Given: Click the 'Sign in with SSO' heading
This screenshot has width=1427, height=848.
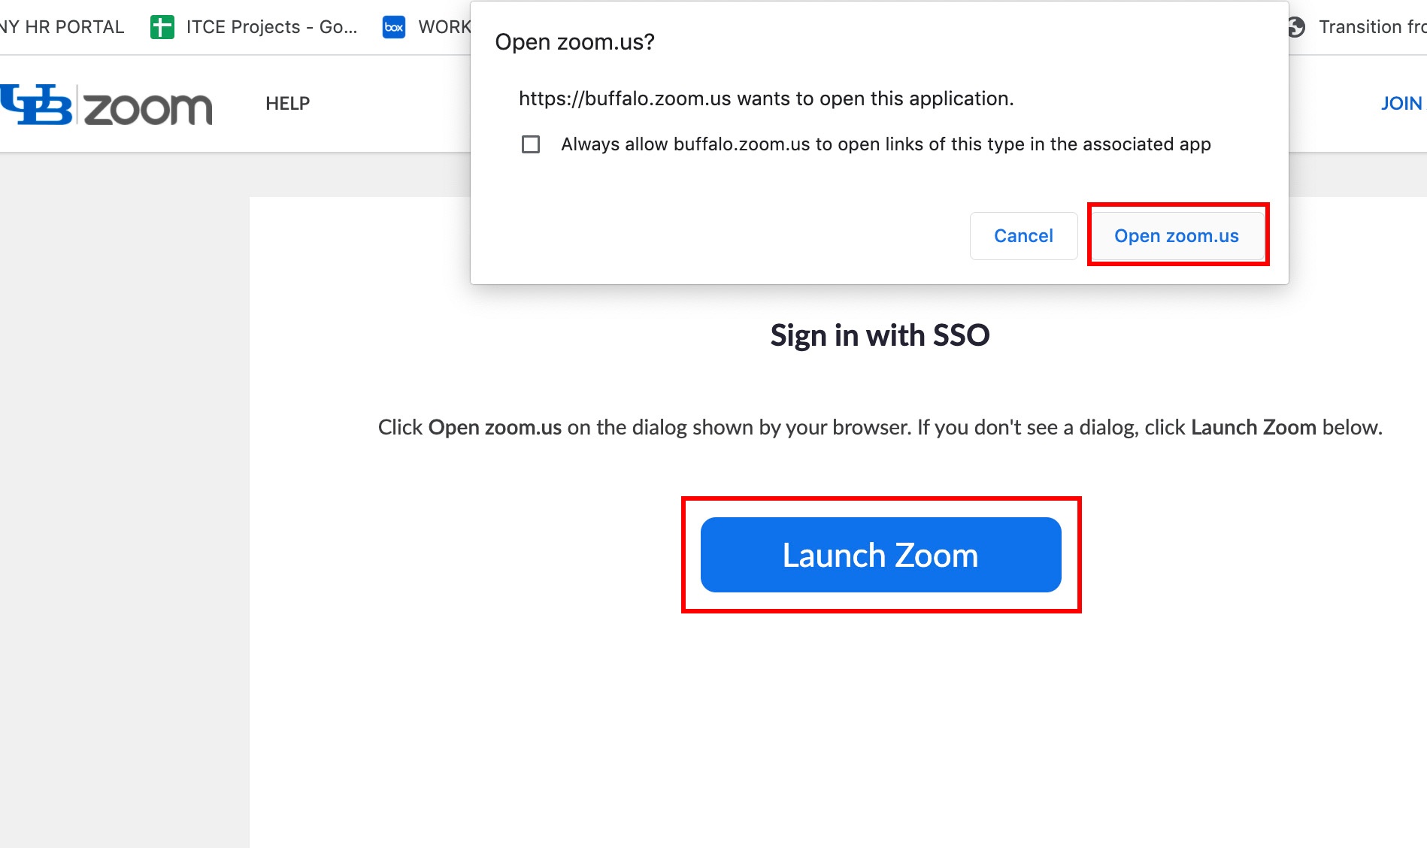Looking at the screenshot, I should click(x=880, y=335).
